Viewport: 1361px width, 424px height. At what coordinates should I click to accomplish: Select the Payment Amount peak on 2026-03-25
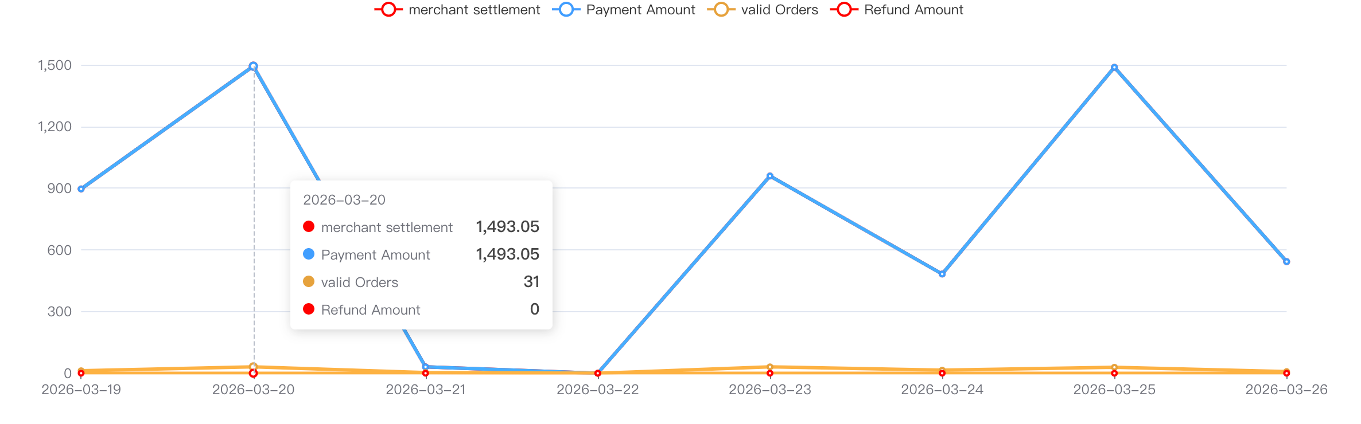click(x=1114, y=68)
